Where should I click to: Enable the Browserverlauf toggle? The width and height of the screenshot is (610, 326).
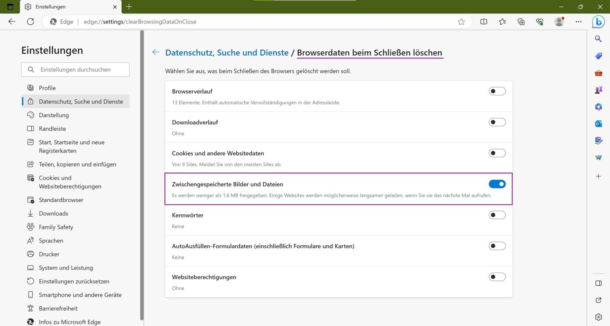pyautogui.click(x=497, y=91)
